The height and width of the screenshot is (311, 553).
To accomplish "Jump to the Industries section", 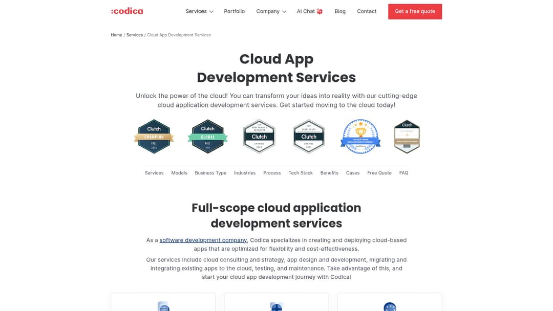I will (x=245, y=173).
